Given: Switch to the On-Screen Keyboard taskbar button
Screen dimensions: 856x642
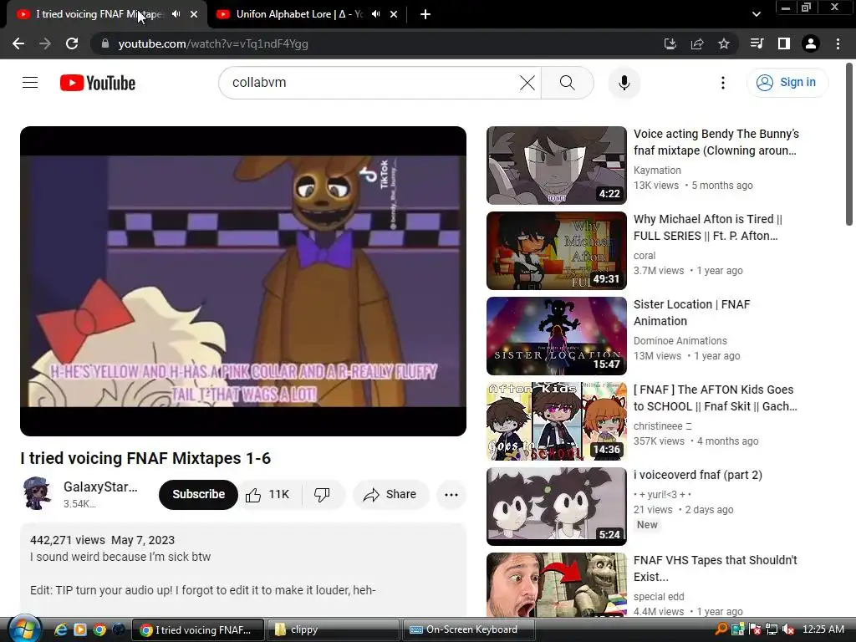Looking at the screenshot, I should (x=468, y=629).
